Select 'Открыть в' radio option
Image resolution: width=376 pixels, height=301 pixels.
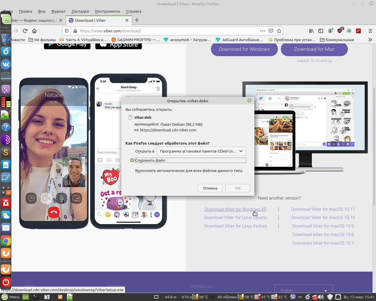pos(132,151)
